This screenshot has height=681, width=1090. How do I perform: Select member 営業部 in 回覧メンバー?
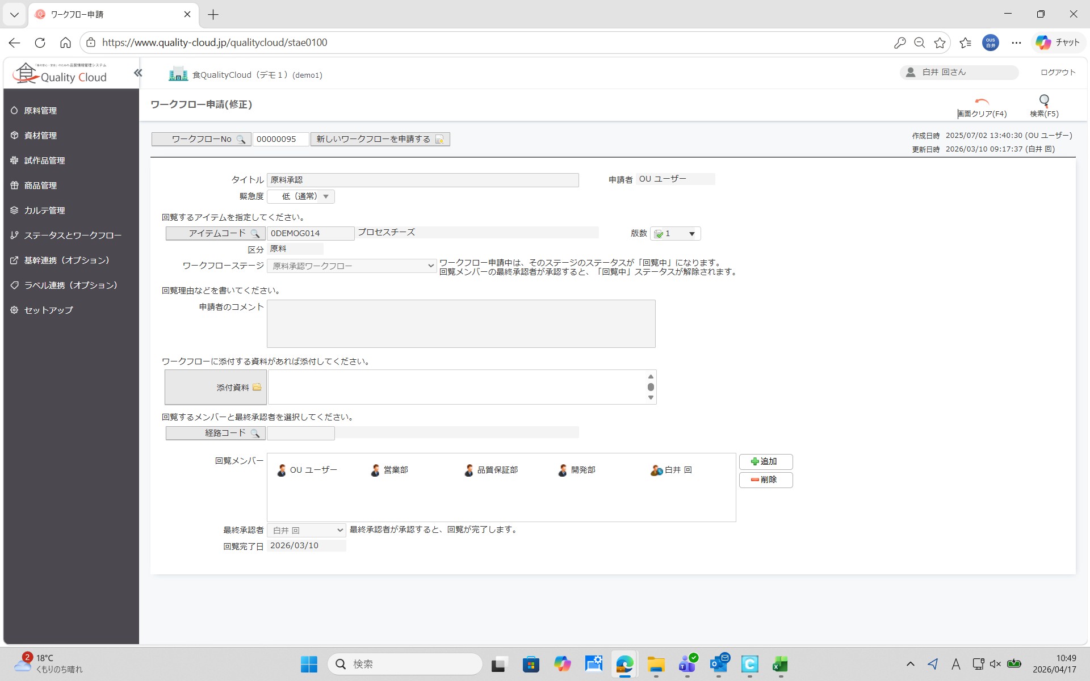(389, 470)
